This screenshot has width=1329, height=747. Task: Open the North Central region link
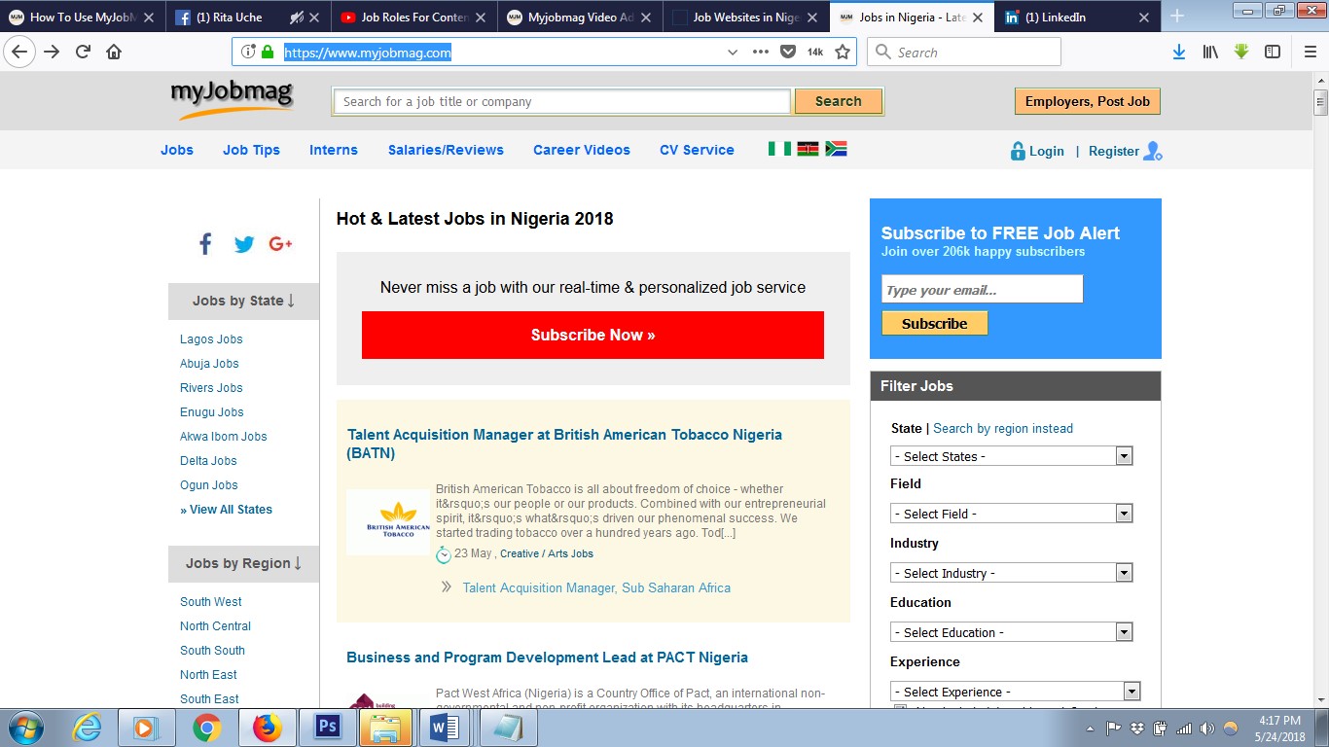coord(215,626)
